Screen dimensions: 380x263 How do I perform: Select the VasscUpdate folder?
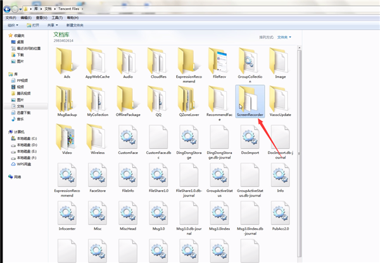[281, 101]
